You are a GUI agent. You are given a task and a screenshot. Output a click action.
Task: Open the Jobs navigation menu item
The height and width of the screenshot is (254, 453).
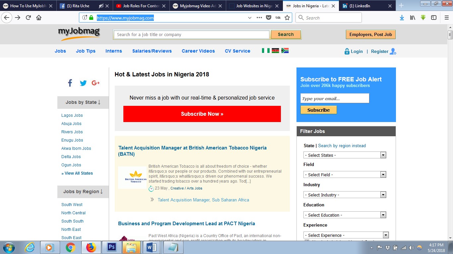60,51
